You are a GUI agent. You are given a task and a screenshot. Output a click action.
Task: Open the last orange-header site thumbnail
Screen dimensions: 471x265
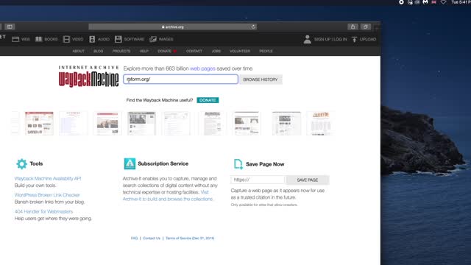pyautogui.click(x=321, y=123)
